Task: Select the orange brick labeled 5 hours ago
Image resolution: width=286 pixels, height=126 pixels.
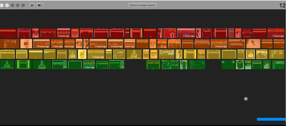Action: tap(219, 44)
